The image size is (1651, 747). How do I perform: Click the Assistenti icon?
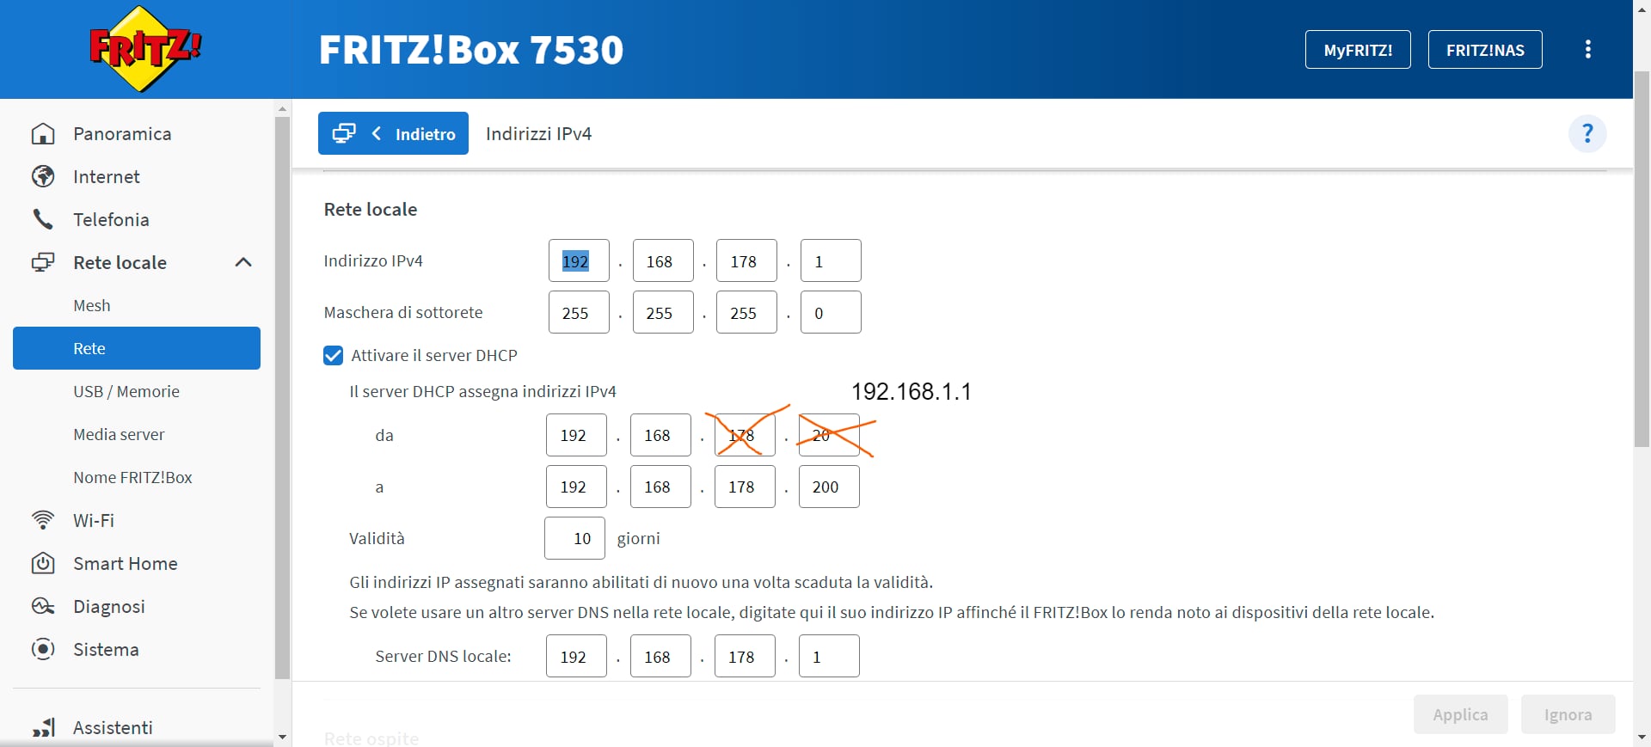coord(44,727)
